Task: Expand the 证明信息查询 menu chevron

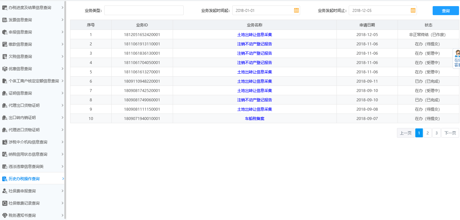Action: [63, 93]
